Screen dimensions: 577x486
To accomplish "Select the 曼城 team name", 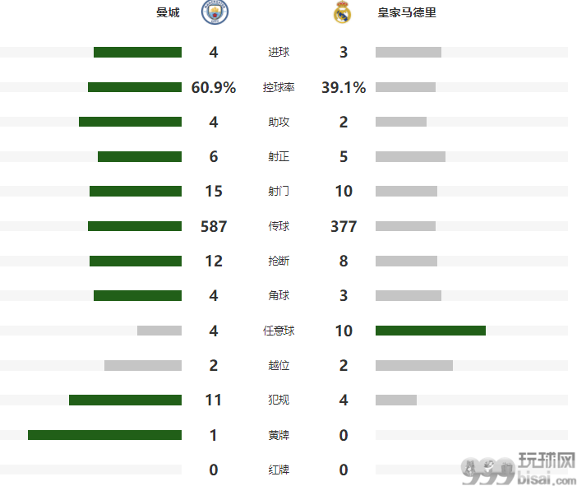I will [x=168, y=12].
